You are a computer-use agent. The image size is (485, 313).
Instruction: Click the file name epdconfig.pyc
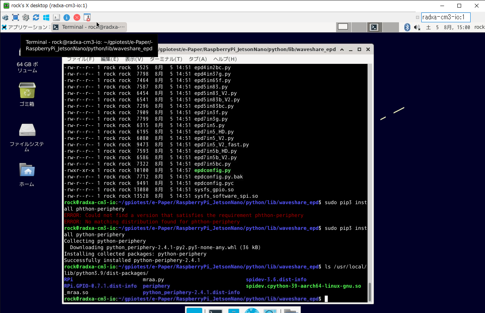[214, 183]
